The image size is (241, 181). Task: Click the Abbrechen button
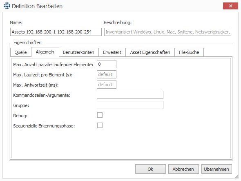coord(183,169)
